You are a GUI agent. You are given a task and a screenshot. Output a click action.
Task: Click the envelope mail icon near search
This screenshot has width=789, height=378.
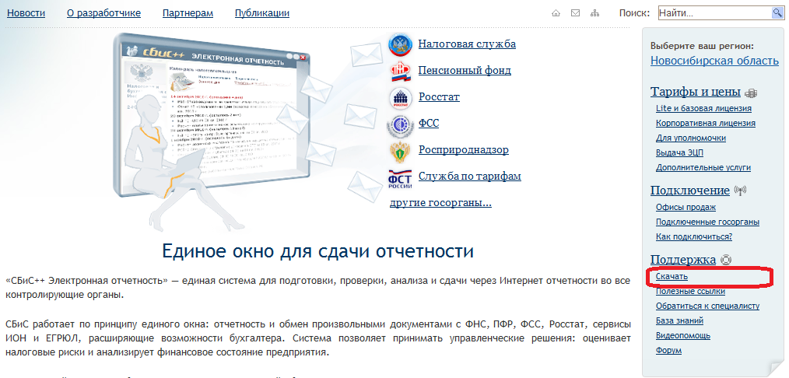[575, 13]
